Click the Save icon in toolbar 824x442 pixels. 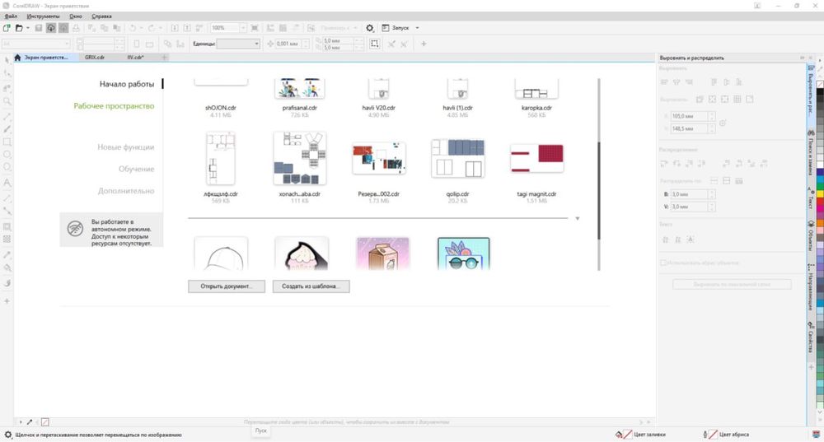(39, 28)
